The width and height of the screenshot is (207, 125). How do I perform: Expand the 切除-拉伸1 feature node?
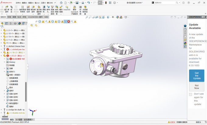coord(4,94)
